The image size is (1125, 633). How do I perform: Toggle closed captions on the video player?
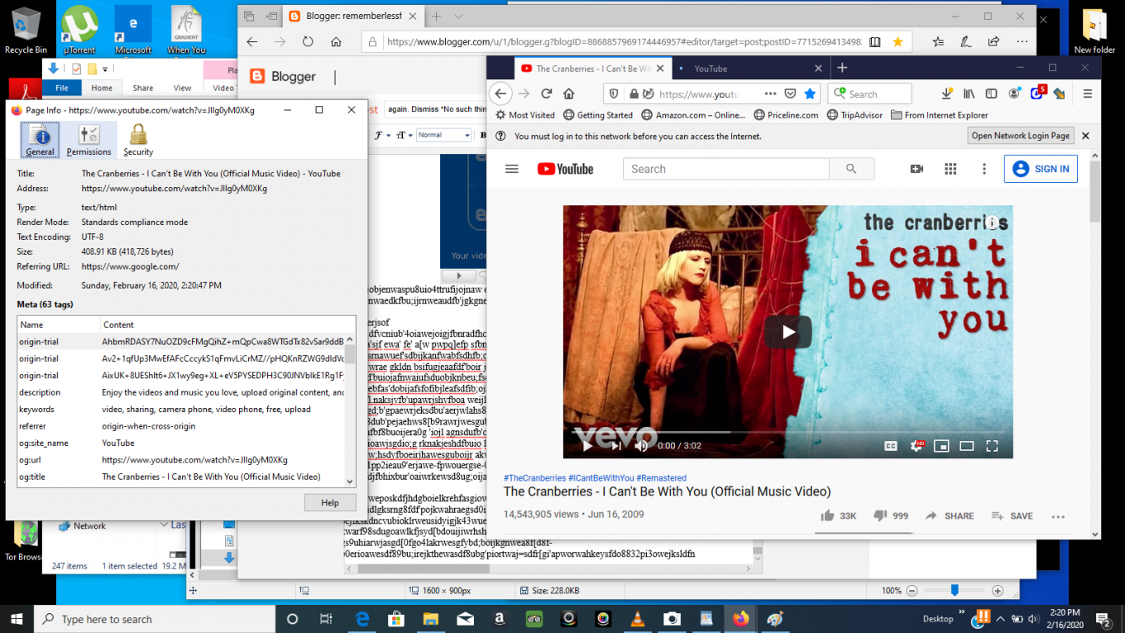[891, 446]
